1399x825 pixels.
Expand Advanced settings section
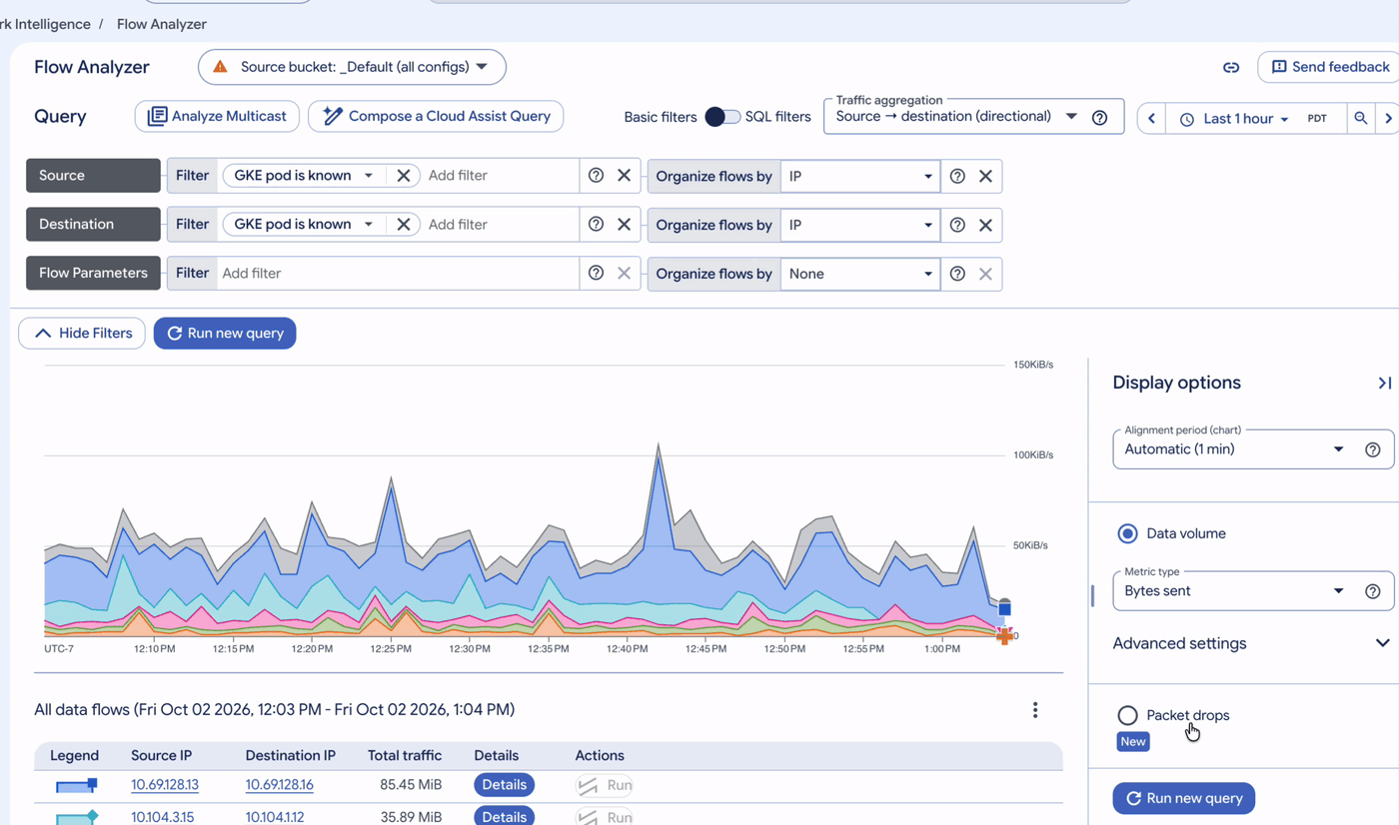(x=1251, y=643)
